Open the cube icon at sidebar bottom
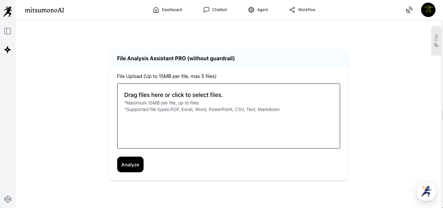The image size is (443, 208). point(8,199)
